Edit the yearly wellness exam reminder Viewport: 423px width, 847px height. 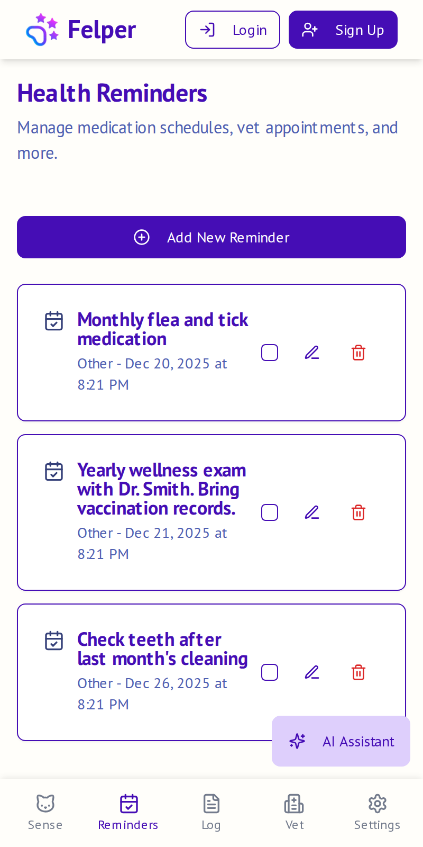tap(312, 512)
